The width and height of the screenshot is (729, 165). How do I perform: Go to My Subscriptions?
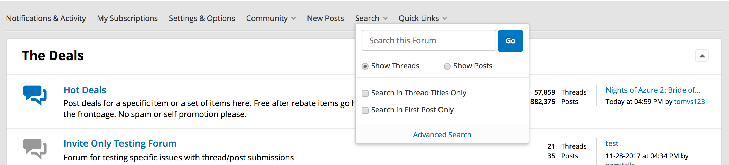point(127,18)
